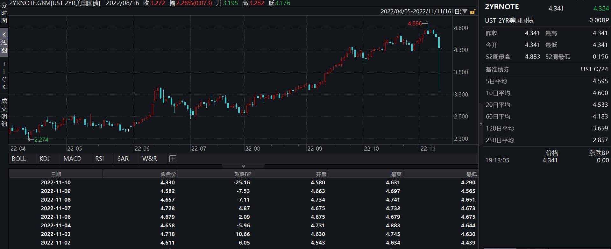Switch to 分时图 intraday view tab
The image size is (611, 249).
coord(4,13)
